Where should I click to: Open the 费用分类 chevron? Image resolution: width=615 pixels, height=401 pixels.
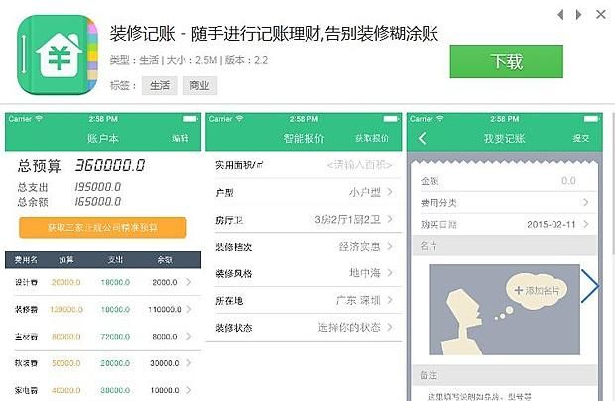click(586, 202)
